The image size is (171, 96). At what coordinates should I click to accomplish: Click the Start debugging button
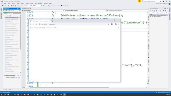point(43,6)
